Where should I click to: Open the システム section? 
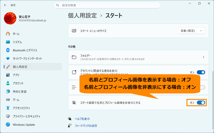pyautogui.click(x=33, y=42)
